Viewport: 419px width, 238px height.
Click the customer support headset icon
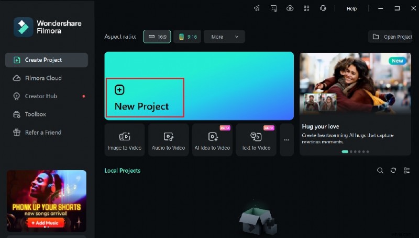click(x=323, y=8)
